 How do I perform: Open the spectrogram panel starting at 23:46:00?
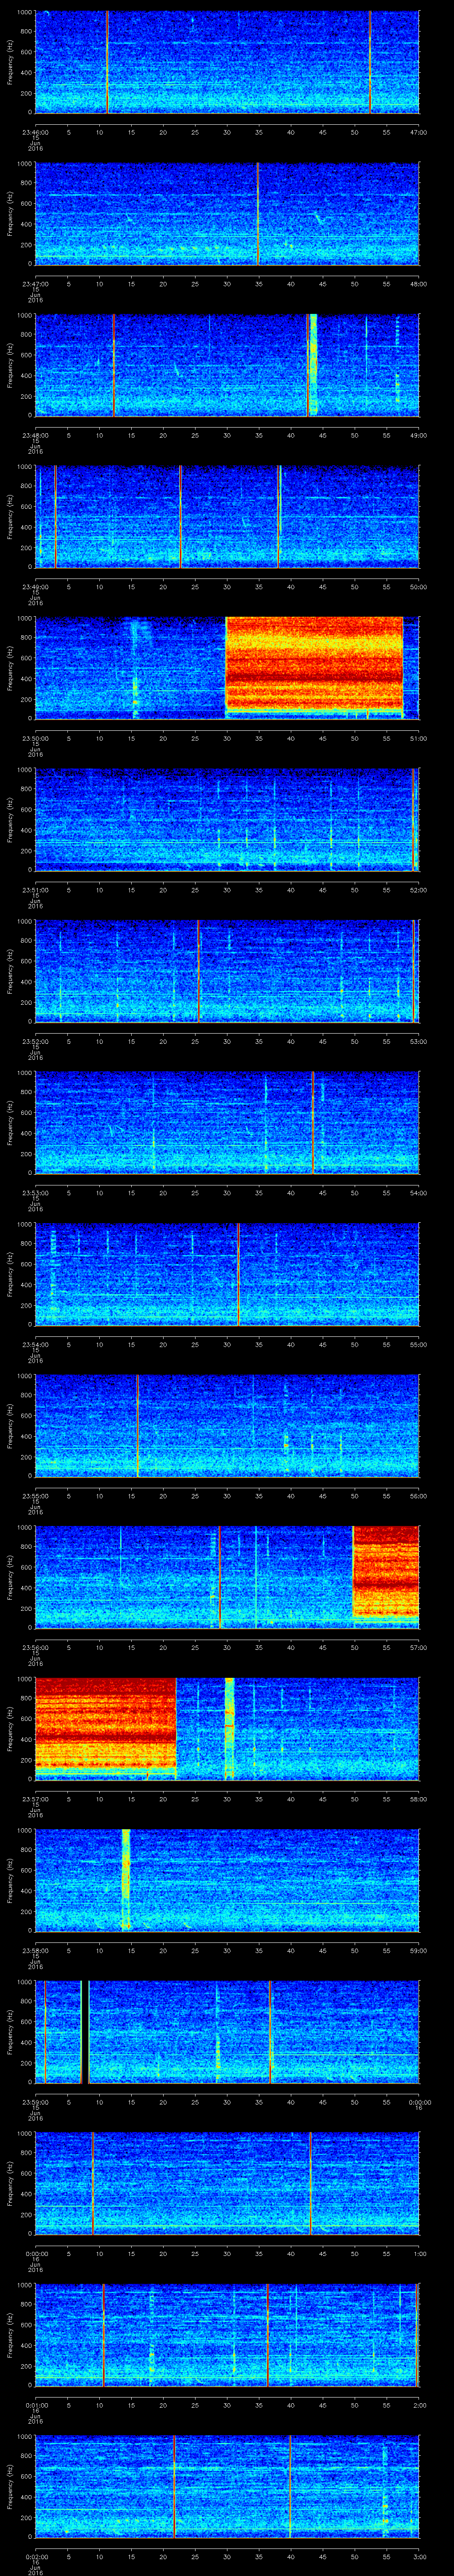pos(227,62)
